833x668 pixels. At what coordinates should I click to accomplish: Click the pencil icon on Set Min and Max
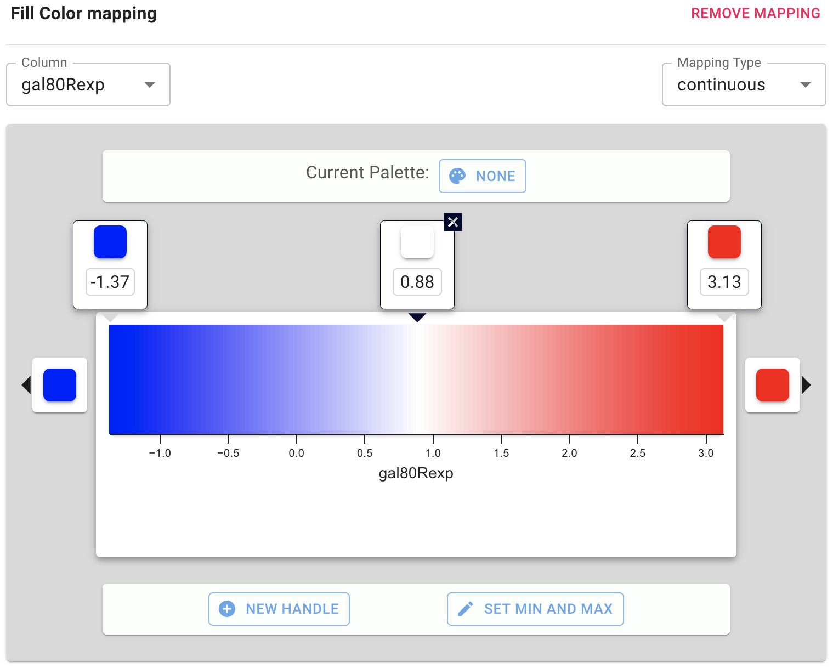(466, 609)
